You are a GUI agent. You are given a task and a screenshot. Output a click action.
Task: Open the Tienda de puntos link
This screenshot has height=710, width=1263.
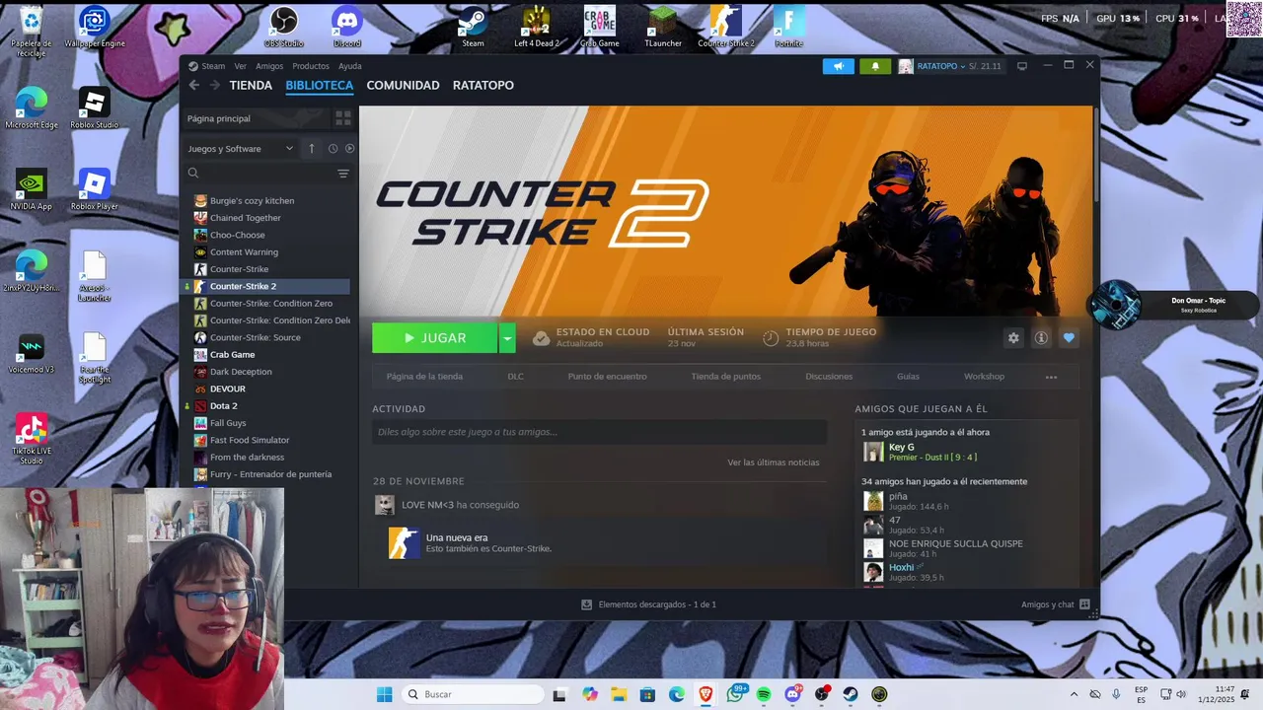point(726,377)
